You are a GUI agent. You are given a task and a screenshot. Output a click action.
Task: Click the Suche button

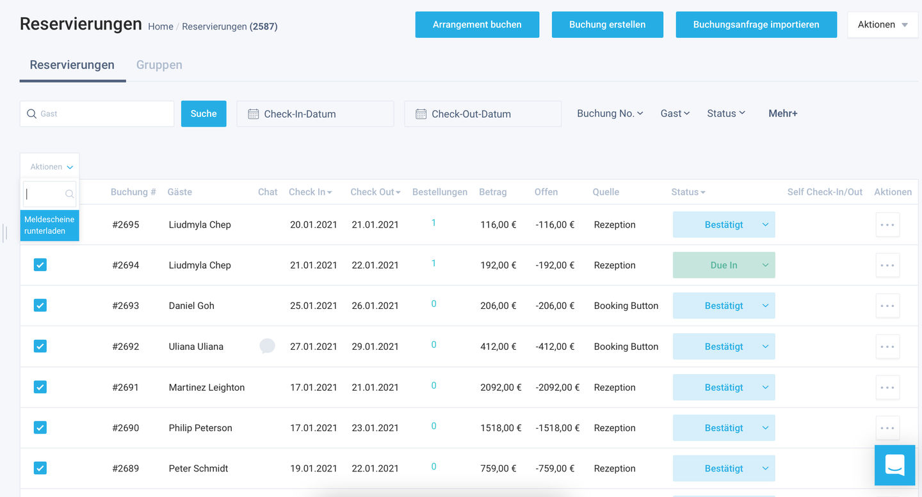(204, 114)
